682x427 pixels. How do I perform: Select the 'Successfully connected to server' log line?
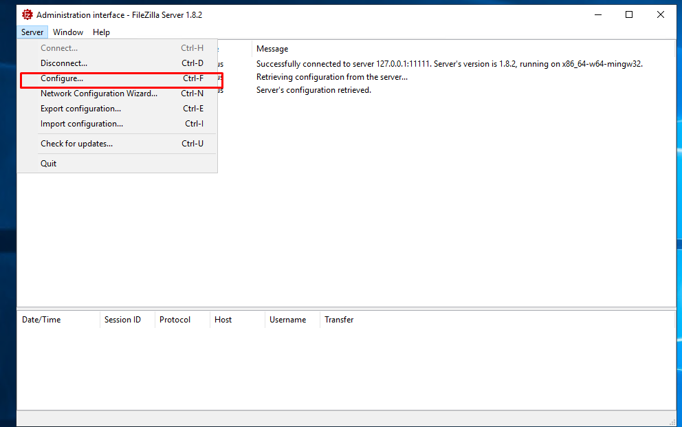pyautogui.click(x=450, y=64)
